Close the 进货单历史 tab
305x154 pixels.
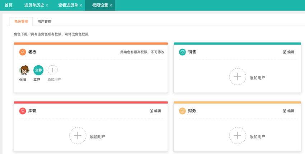[x=47, y=5]
